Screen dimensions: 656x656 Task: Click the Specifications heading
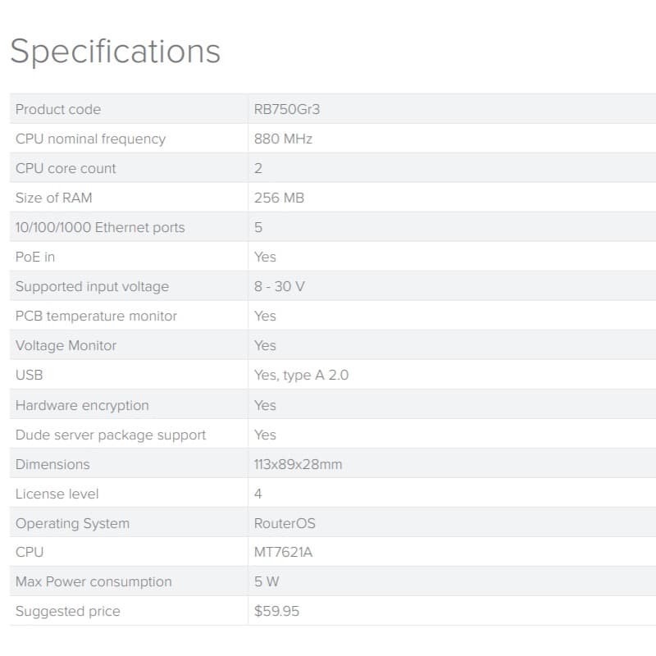click(115, 51)
